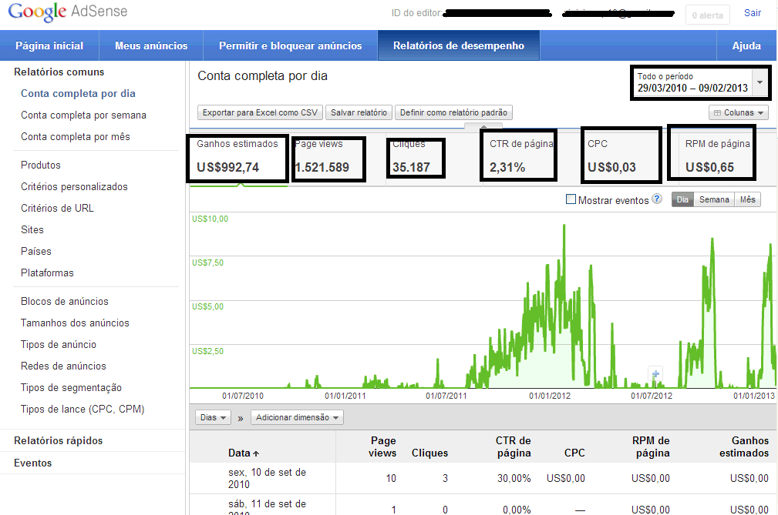The width and height of the screenshot is (778, 515).
Task: Click the Google AdSense logo
Action: [x=68, y=12]
